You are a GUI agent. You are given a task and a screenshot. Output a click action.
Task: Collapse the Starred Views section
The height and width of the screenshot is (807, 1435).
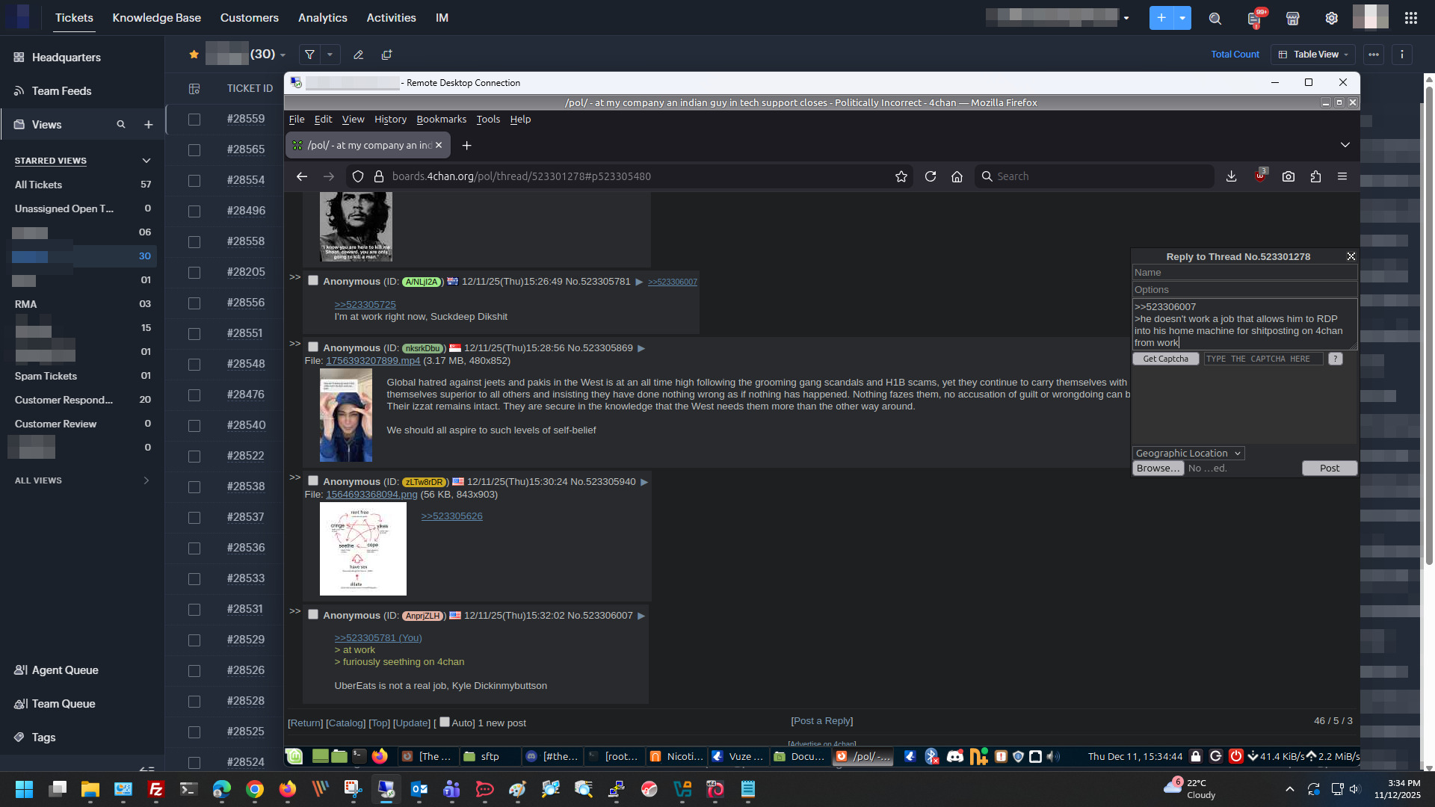pyautogui.click(x=146, y=161)
